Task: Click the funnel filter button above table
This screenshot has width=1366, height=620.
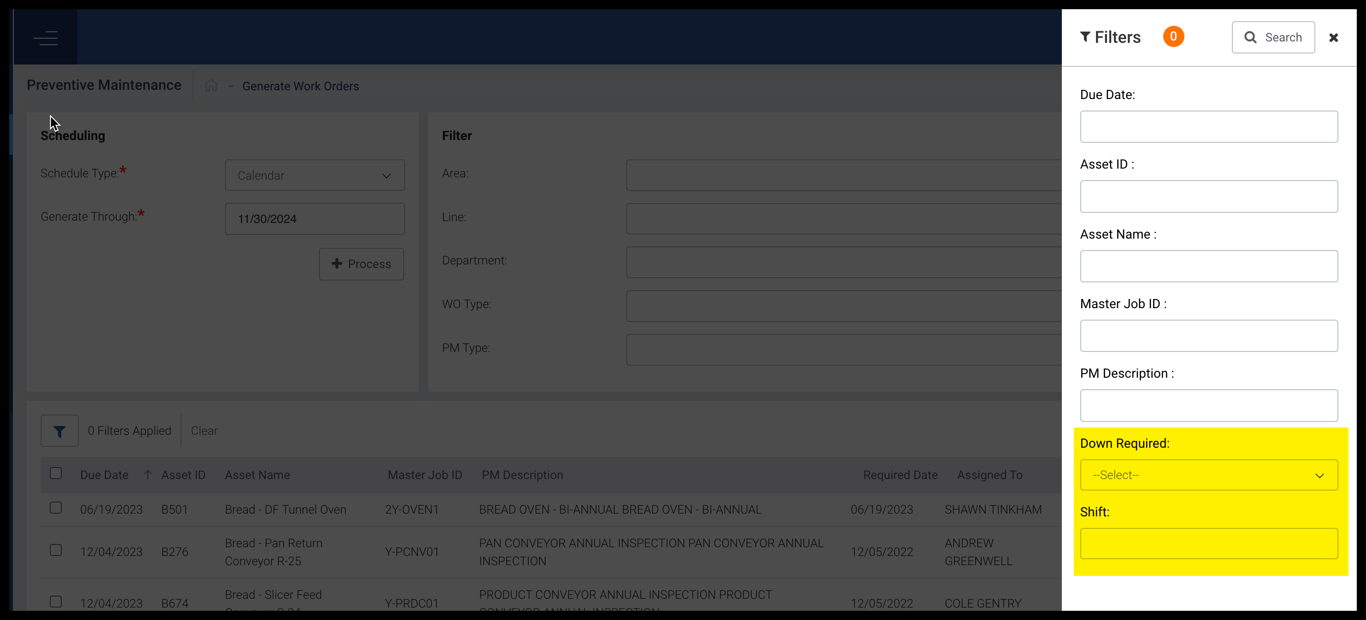Action: click(x=59, y=431)
